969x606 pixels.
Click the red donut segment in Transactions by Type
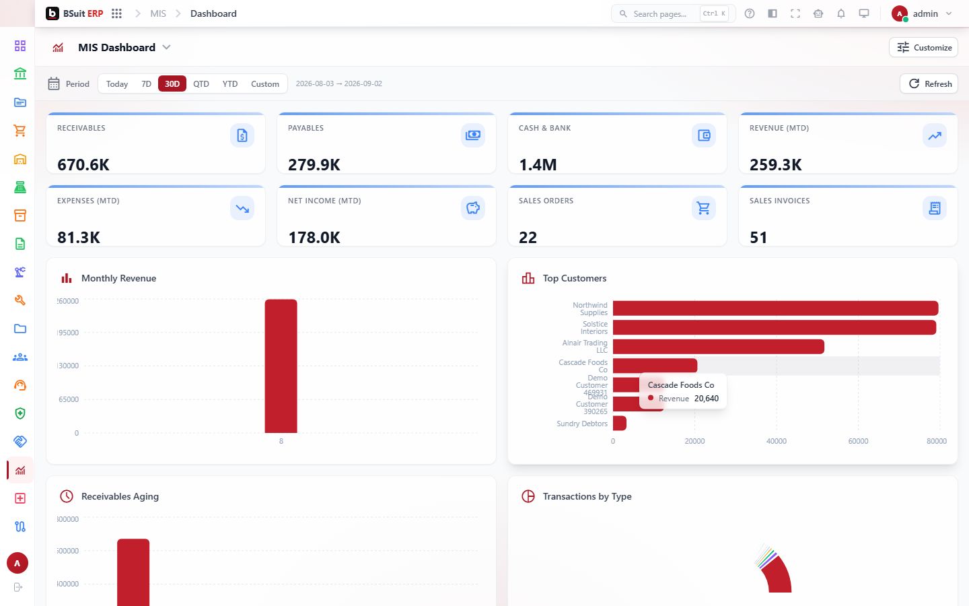779,576
